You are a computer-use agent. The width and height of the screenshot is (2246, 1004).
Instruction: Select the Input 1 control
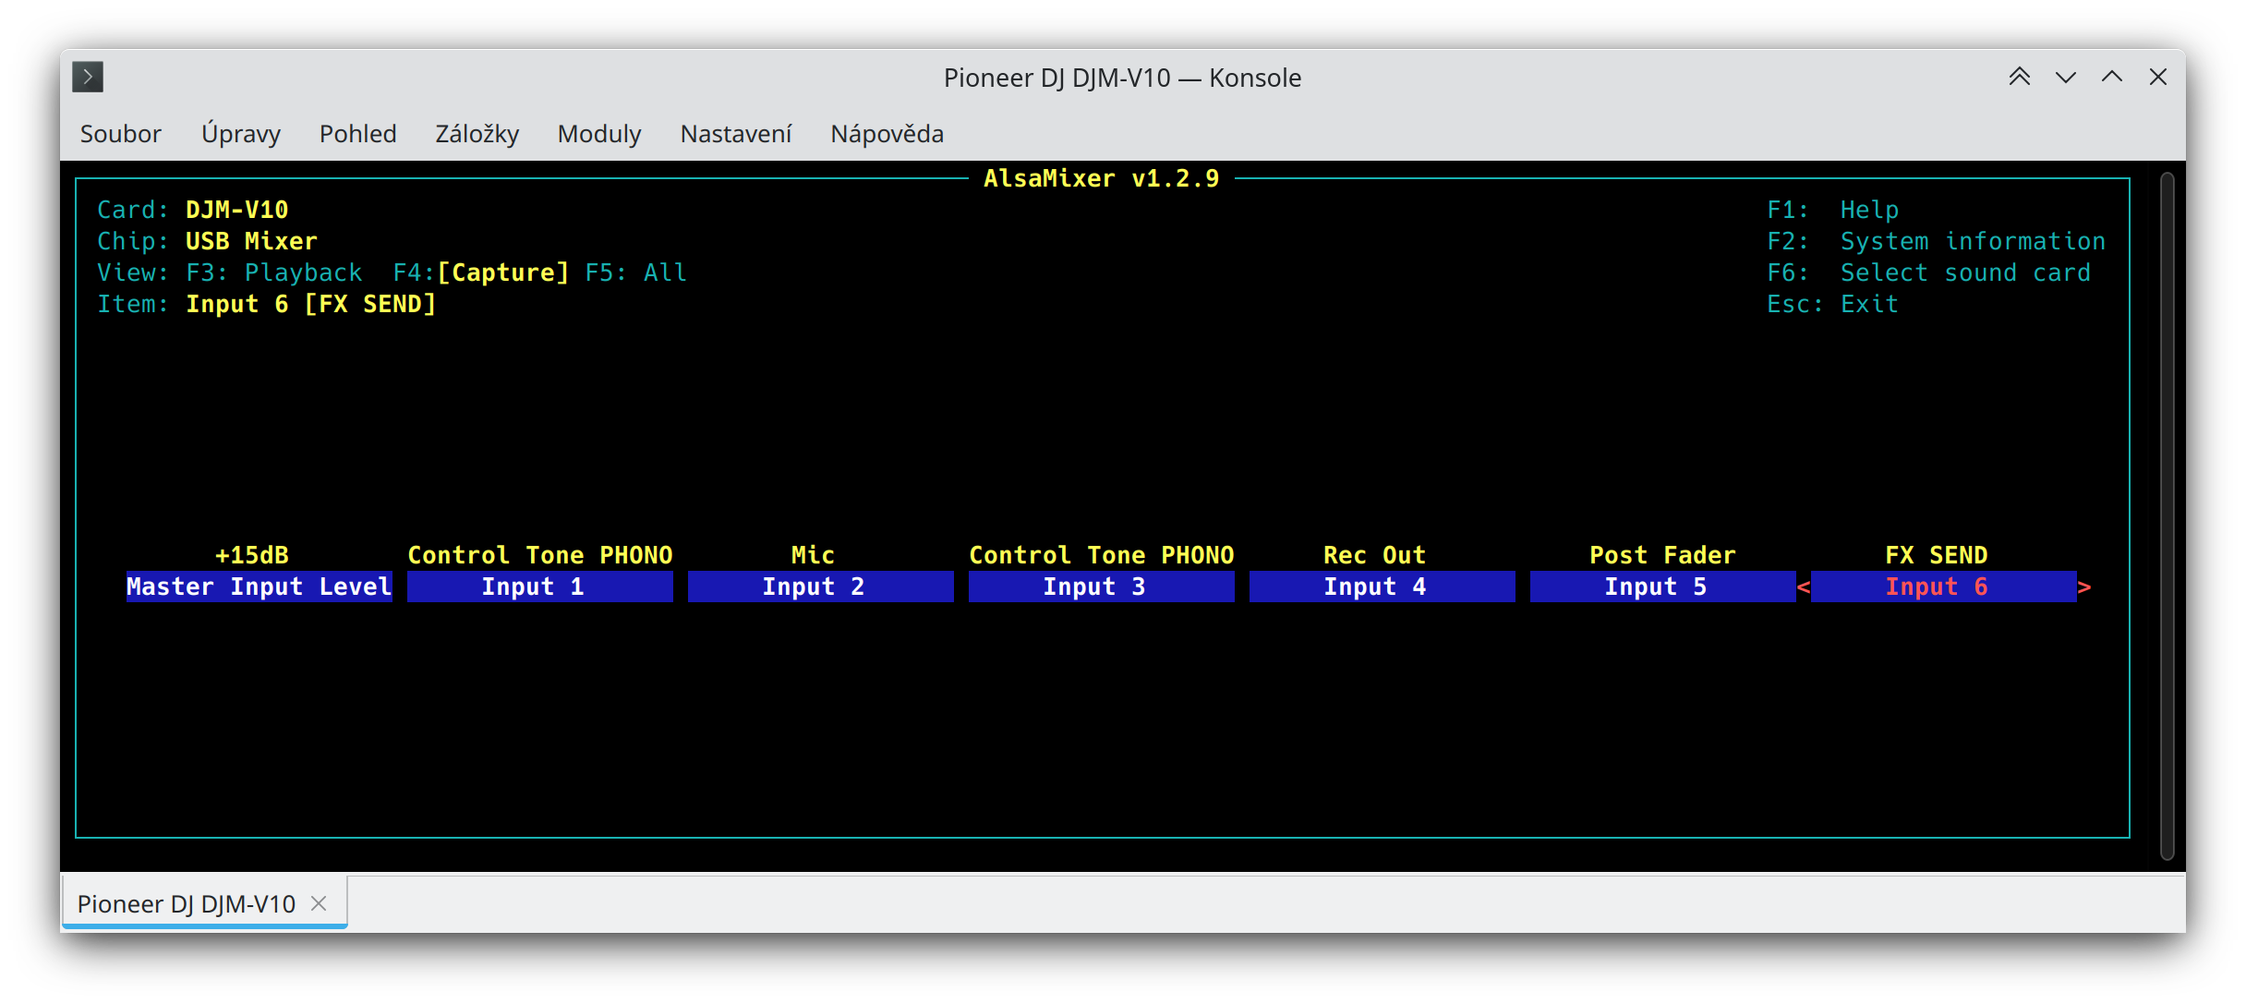[540, 587]
